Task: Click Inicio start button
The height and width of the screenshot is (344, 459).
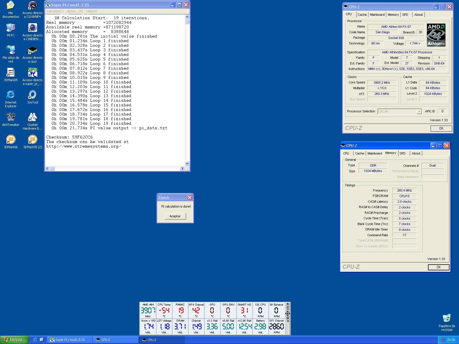Action: (14, 340)
